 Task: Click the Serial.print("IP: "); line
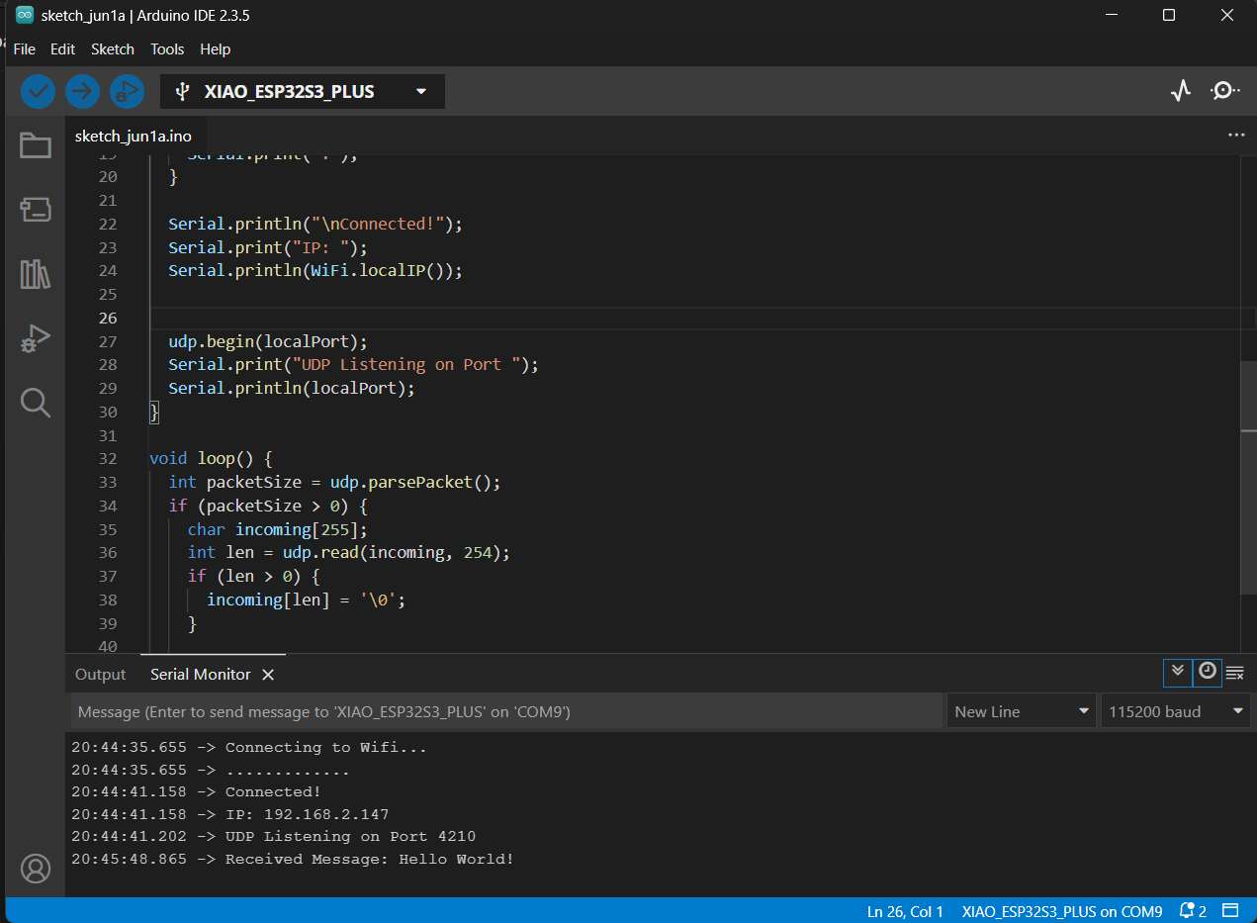(268, 247)
